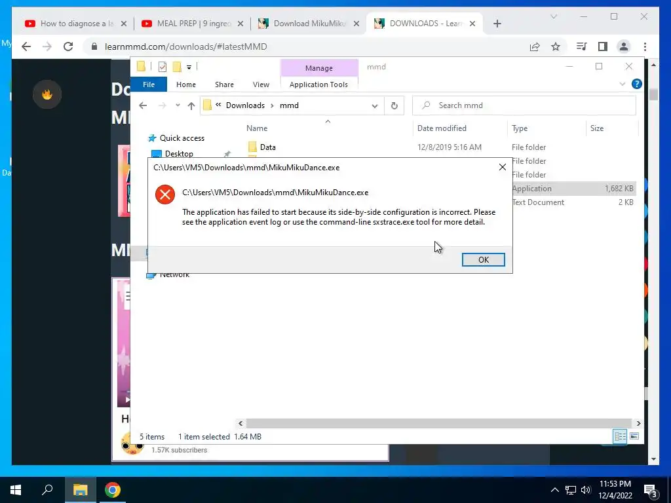Open Explorer View ribbon tab
This screenshot has width=671, height=503.
[x=261, y=84]
